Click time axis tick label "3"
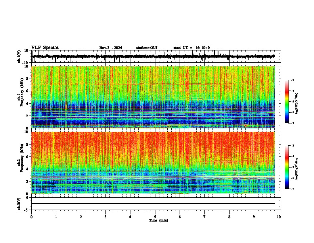 coord(105,217)
